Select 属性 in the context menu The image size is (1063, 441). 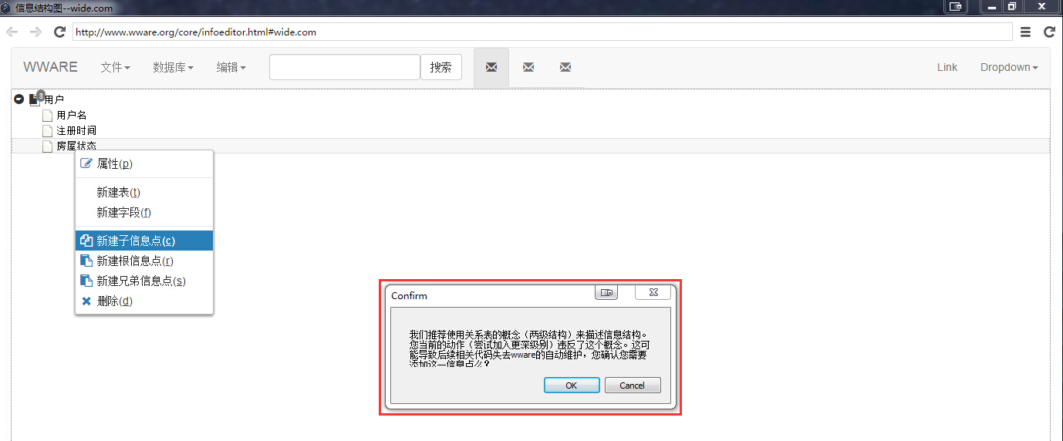click(114, 163)
